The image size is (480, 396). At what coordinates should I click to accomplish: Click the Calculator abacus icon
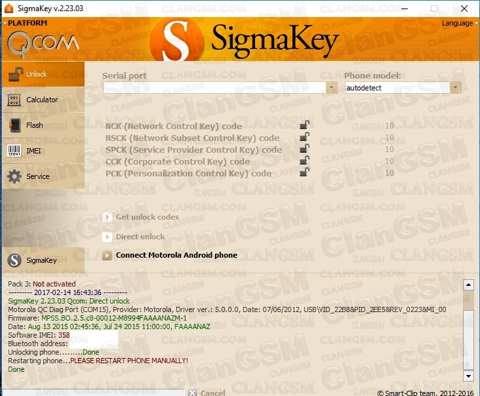[14, 100]
